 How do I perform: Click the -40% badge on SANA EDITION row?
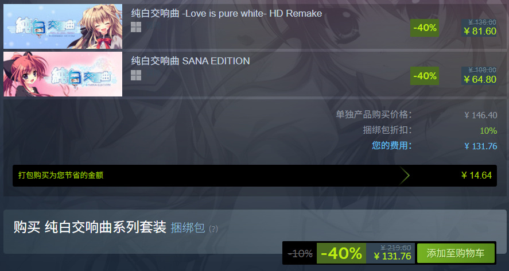[x=425, y=76]
